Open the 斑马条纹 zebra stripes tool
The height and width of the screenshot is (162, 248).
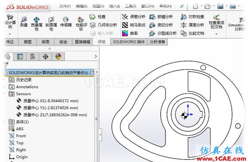[x=134, y=25]
